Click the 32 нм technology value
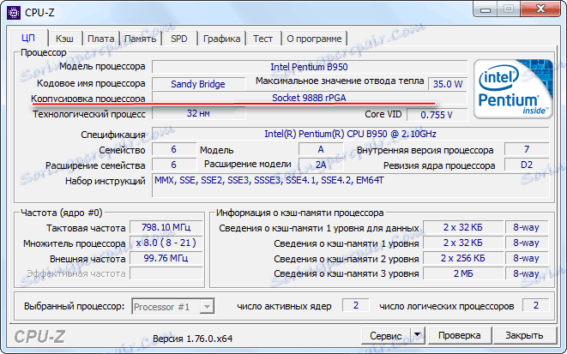The width and height of the screenshot is (567, 354). click(x=198, y=113)
